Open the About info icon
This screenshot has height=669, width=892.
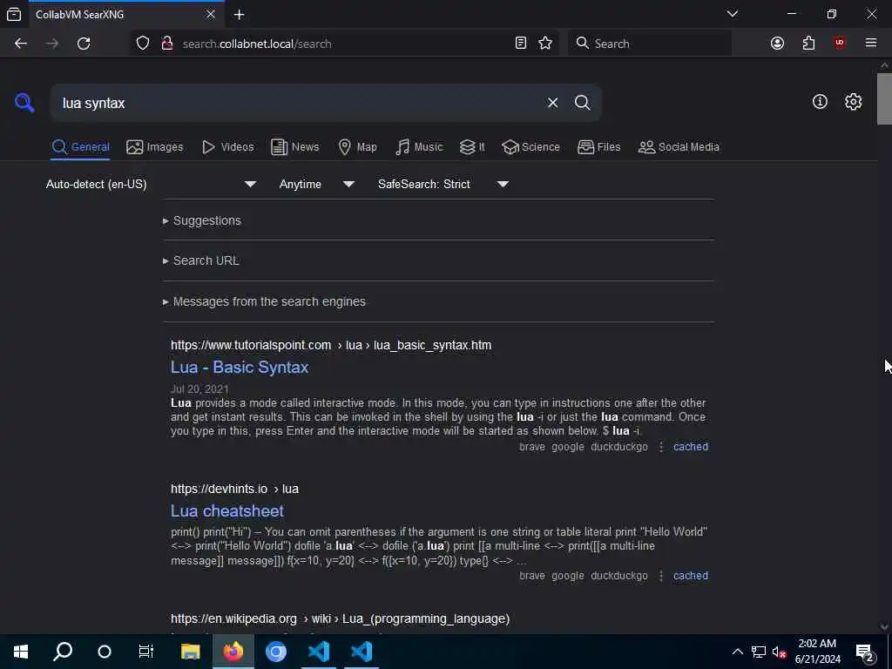(820, 102)
